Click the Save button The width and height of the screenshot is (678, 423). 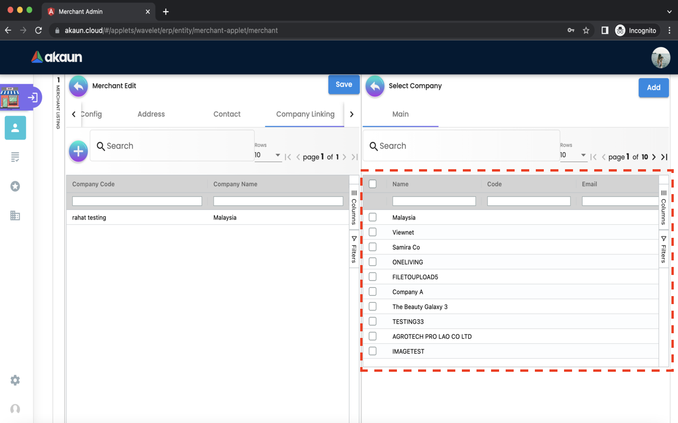[x=344, y=85]
